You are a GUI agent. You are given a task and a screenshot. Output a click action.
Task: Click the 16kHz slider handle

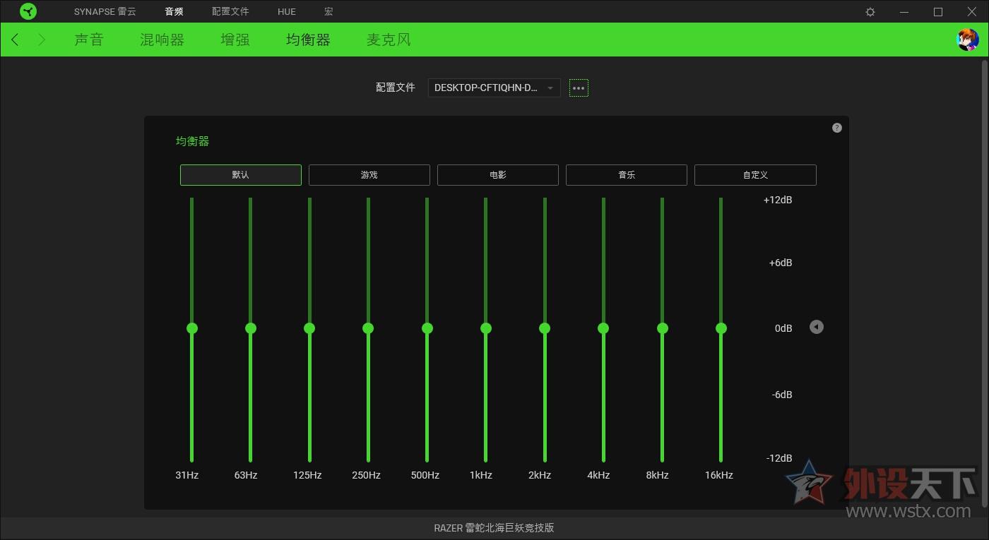click(721, 328)
